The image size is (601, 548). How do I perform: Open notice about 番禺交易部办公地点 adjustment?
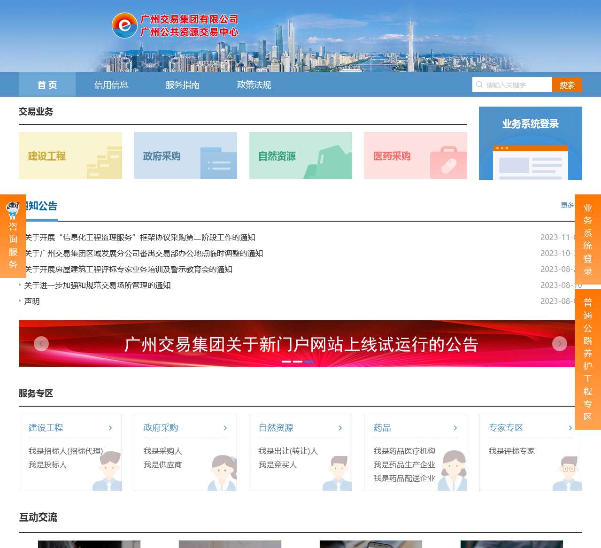pos(144,253)
